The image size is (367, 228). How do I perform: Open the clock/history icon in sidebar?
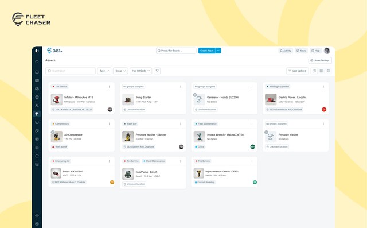(37, 156)
